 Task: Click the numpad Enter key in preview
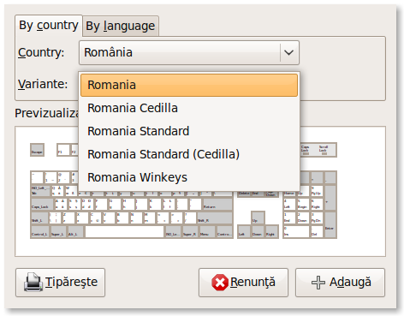(330, 224)
